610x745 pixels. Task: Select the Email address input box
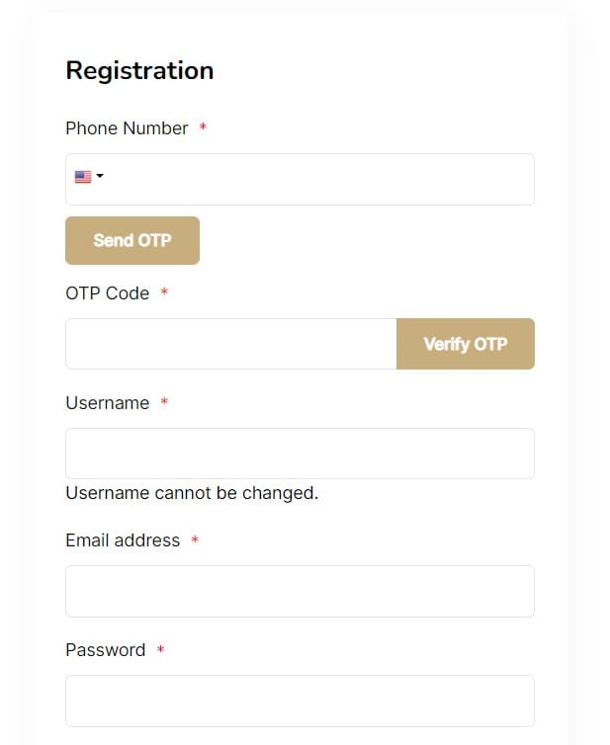point(300,592)
